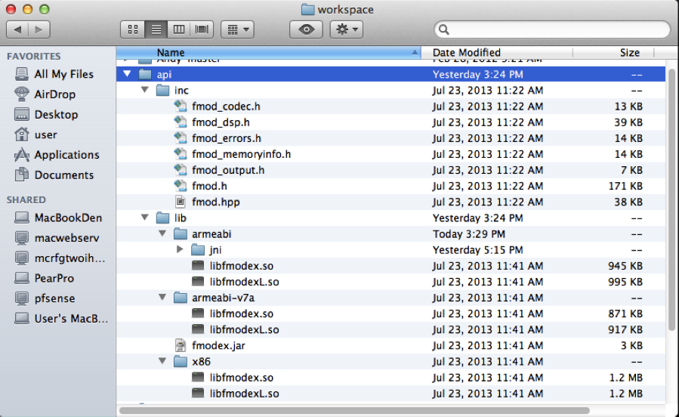Click the workspace title folder icon
The height and width of the screenshot is (417, 679).
pyautogui.click(x=307, y=9)
